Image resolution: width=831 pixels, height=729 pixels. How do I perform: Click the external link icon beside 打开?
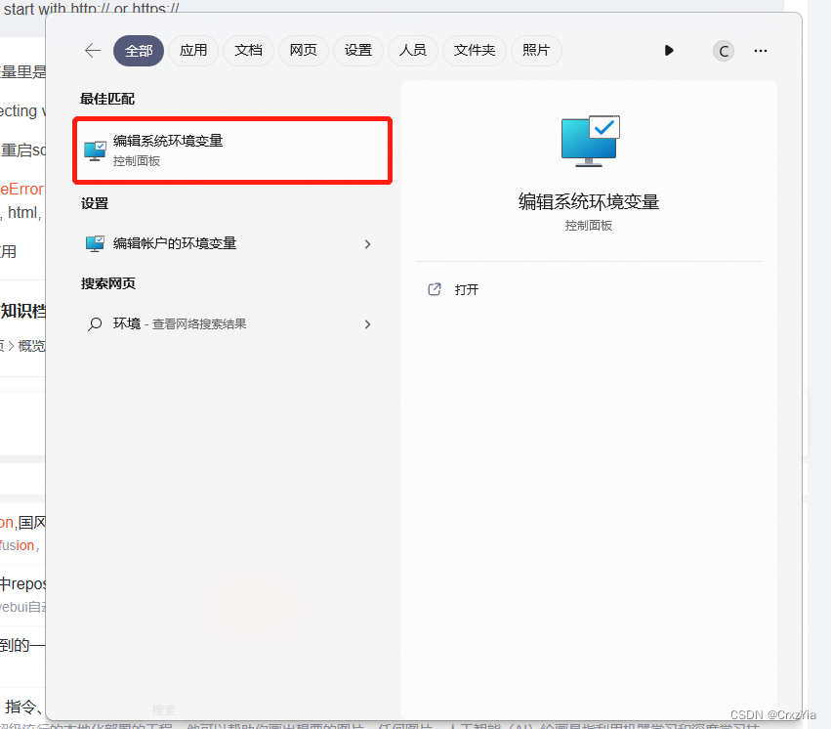pos(434,289)
